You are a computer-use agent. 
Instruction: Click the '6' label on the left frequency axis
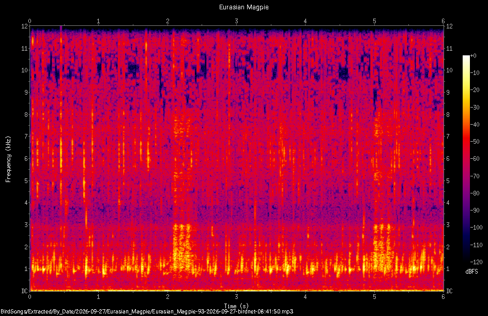coord(26,159)
